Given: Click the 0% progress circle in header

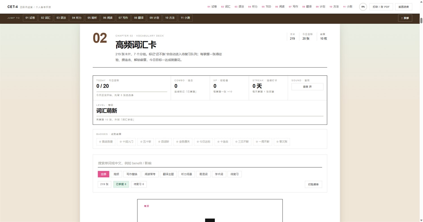Looking at the screenshot, I should coord(363,7).
